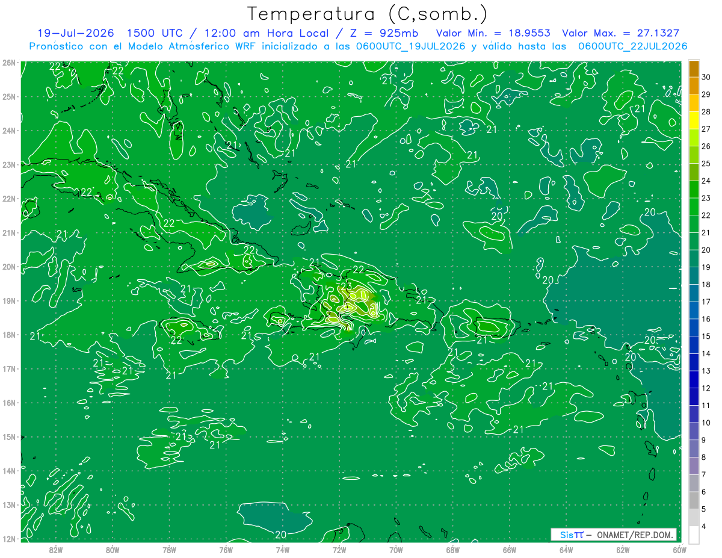Click the gray legend swatch between 6 and 7
The height and width of the screenshot is (558, 722).
coord(694,483)
